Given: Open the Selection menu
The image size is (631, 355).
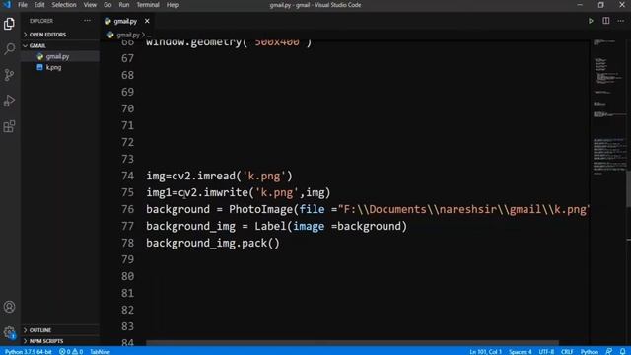Looking at the screenshot, I should tap(63, 5).
